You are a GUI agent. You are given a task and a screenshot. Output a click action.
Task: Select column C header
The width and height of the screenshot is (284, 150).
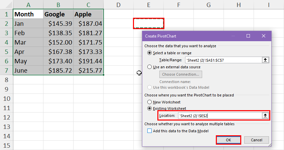click(x=89, y=5)
